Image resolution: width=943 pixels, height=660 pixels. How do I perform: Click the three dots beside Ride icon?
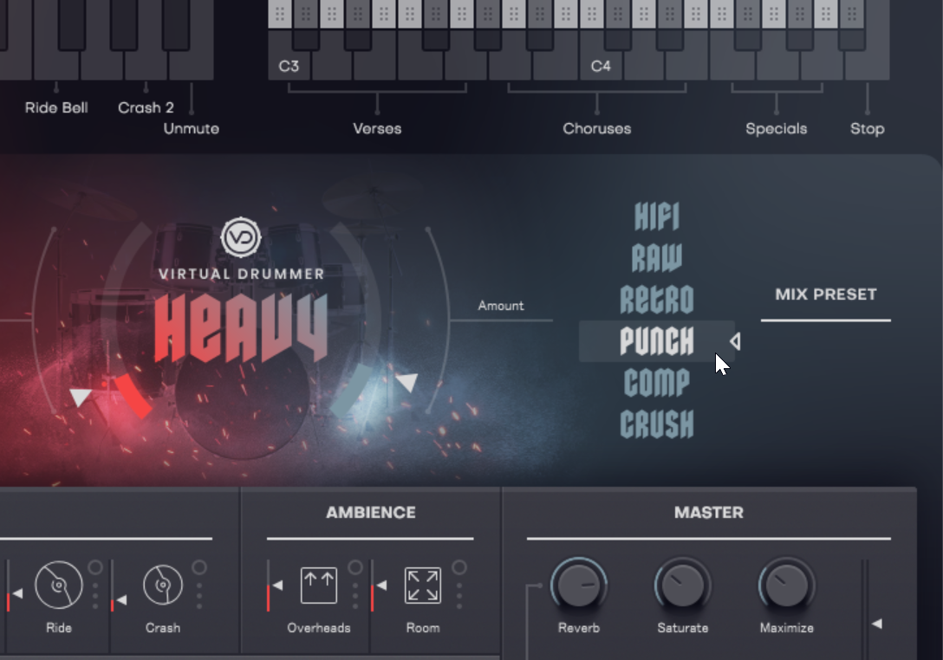(95, 596)
